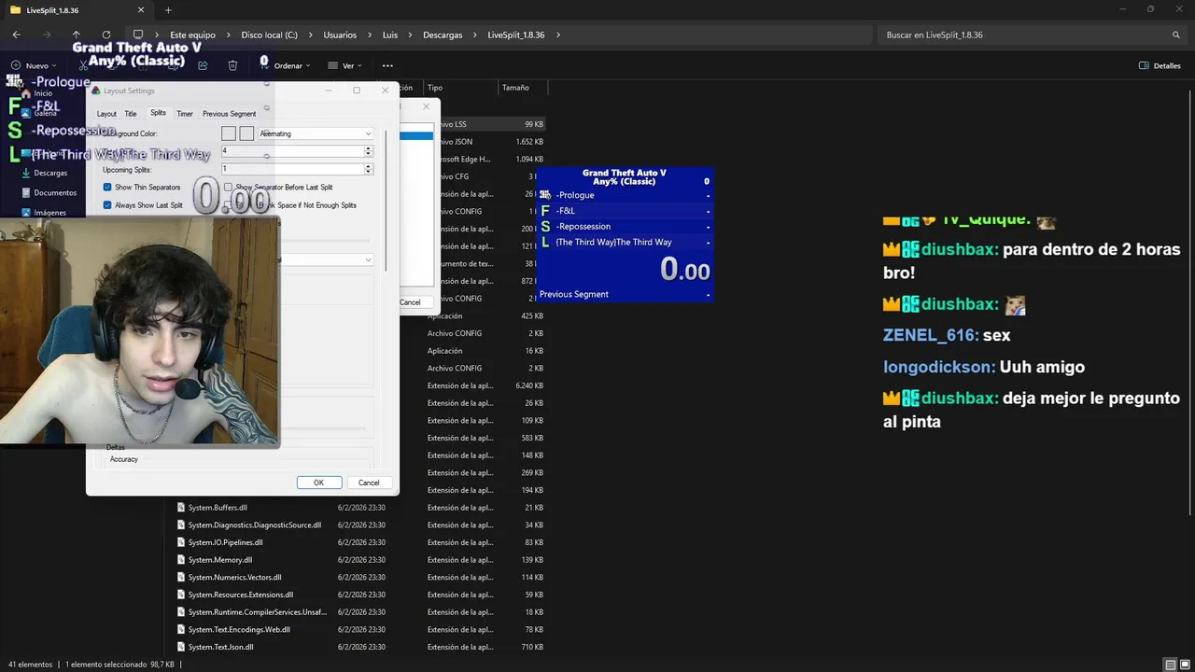The image size is (1195, 672).
Task: Go back in File Explorer
Action: click(16, 35)
